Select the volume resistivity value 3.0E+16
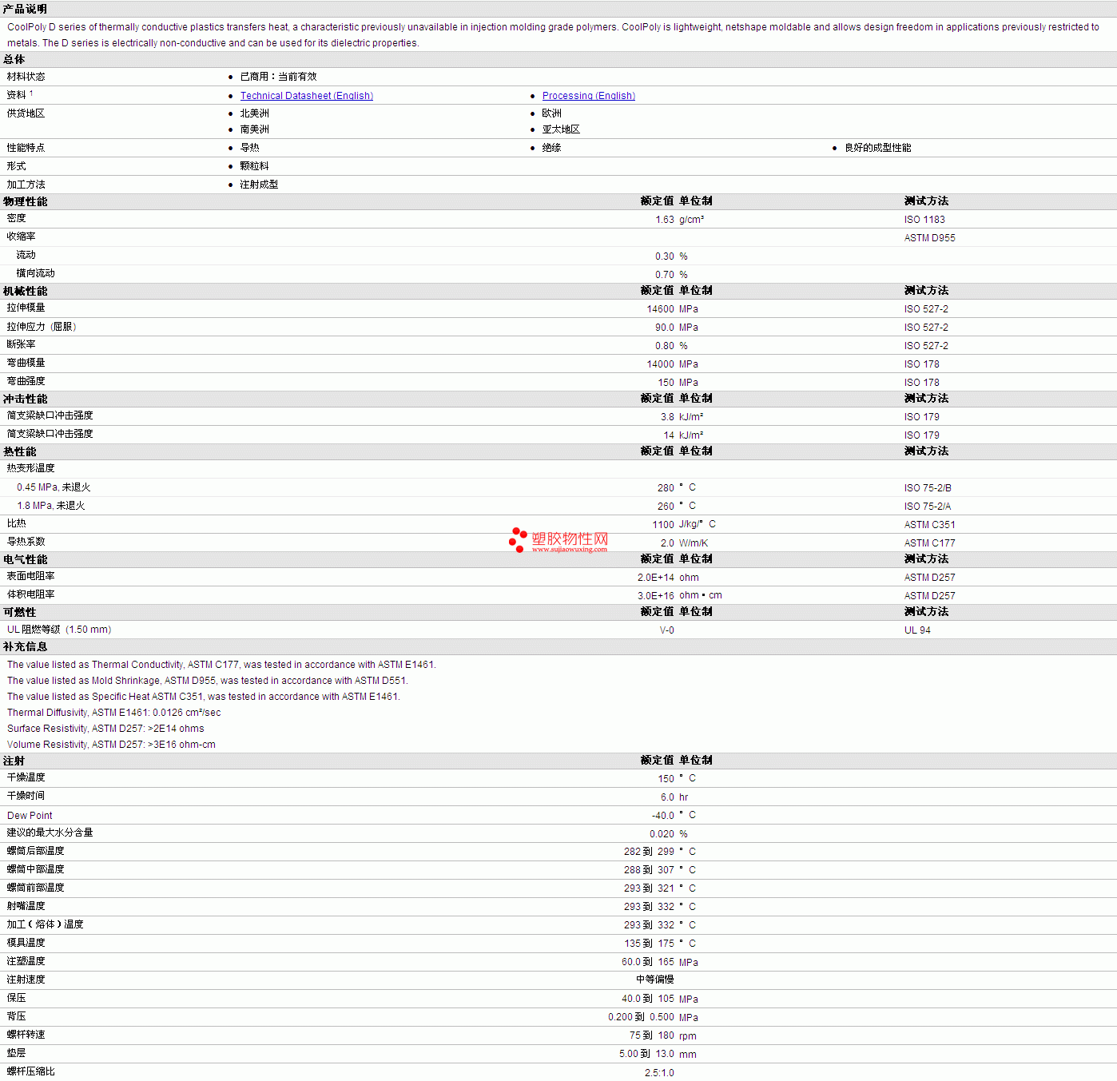 656,596
